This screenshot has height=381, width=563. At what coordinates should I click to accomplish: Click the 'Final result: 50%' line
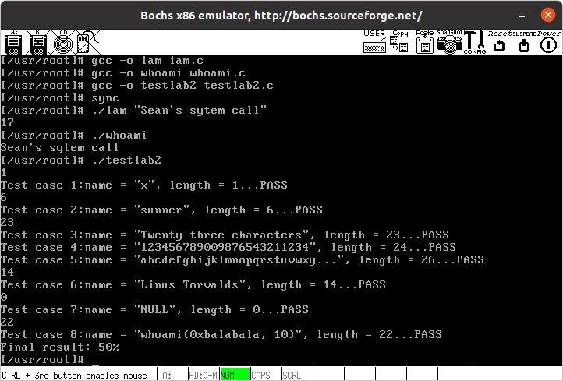(x=59, y=347)
